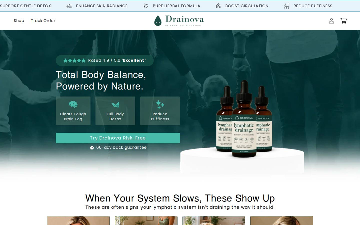
Task: Click the five-star rating icons
Action: pos(74,60)
